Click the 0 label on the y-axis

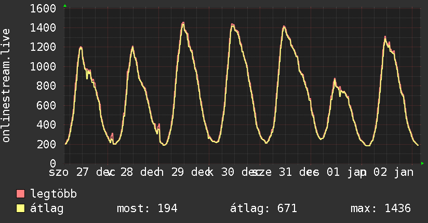(x=53, y=163)
